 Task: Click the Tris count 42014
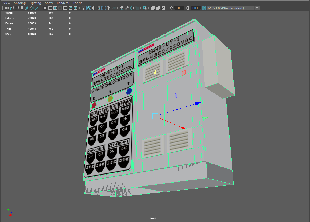(32, 29)
